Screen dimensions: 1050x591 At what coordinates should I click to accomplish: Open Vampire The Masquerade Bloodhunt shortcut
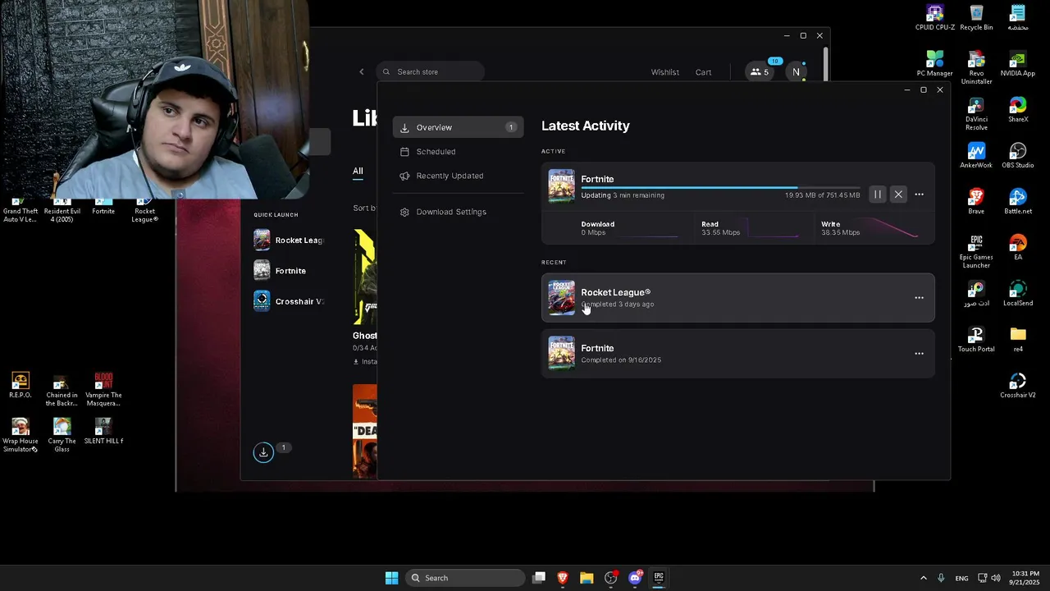coord(103,389)
